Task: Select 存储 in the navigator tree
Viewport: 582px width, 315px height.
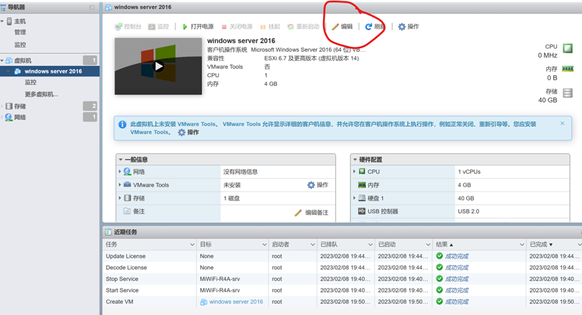Action: click(x=20, y=106)
